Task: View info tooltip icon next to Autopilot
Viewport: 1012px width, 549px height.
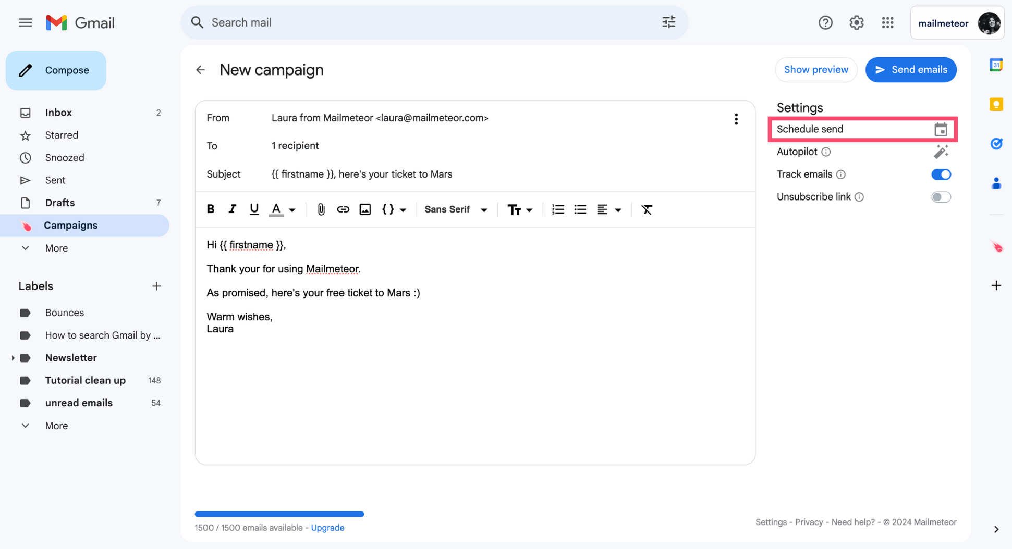Action: click(x=826, y=152)
